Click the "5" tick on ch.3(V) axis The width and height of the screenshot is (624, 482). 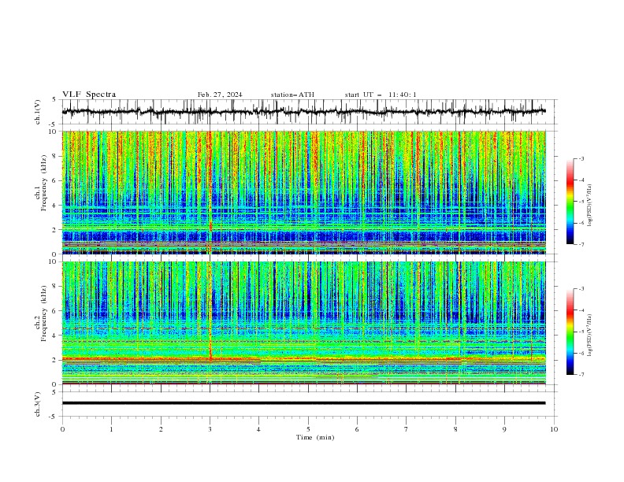pyautogui.click(x=54, y=392)
